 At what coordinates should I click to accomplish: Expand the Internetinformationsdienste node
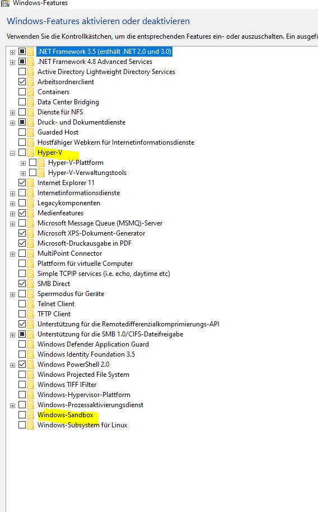pos(12,193)
